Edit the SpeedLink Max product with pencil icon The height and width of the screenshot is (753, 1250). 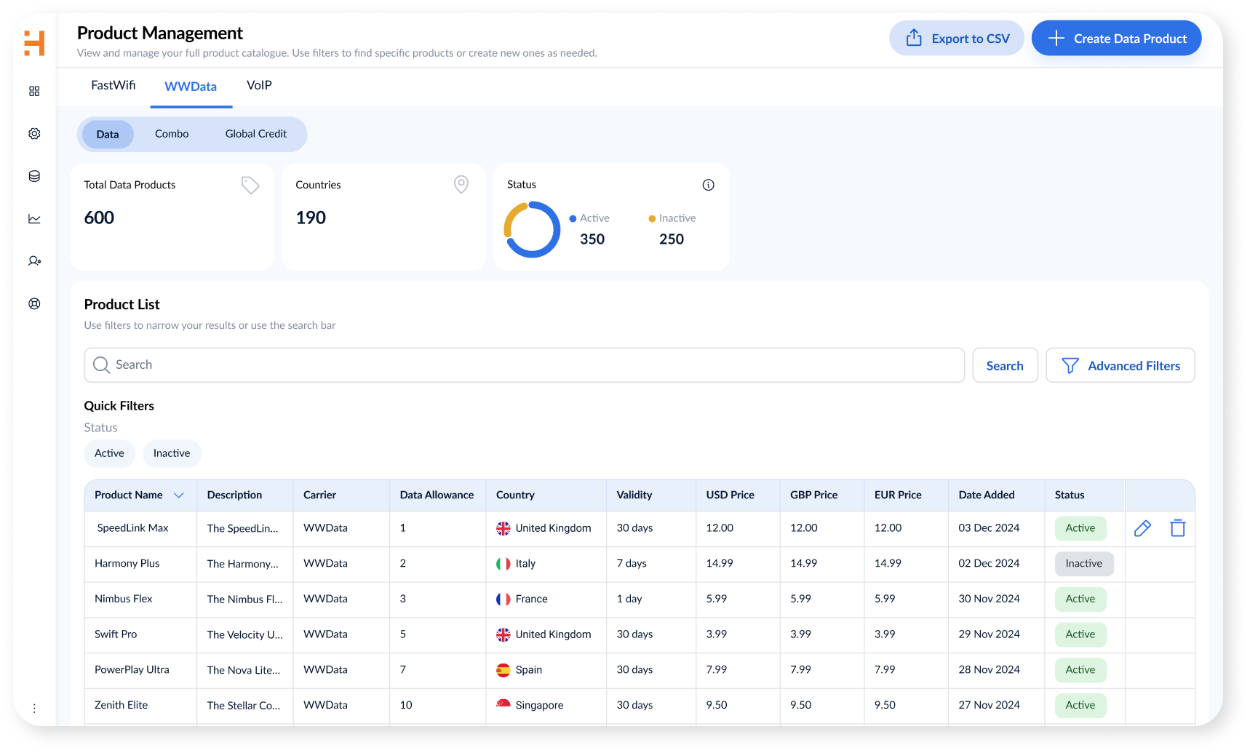[x=1142, y=528]
